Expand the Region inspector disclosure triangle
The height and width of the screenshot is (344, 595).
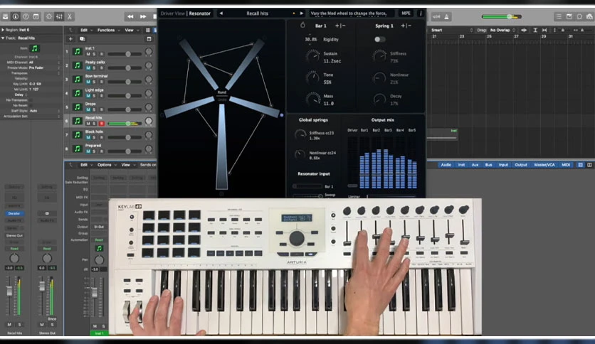[x=3, y=30]
